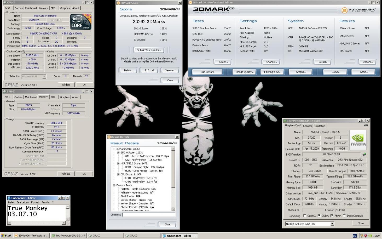The width and height of the screenshot is (382, 239).
Task: Click the Editor text area
Action: 36,213
